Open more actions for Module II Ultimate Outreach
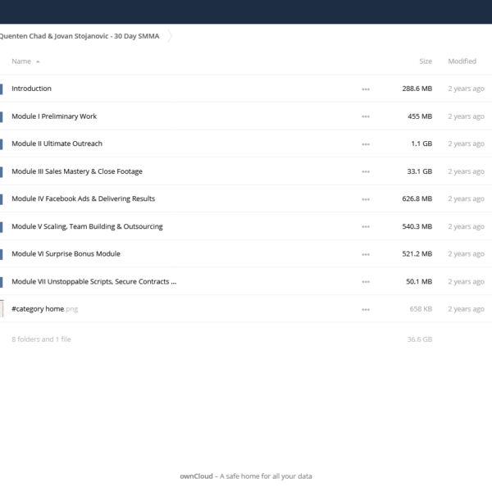This screenshot has width=492, height=492. (x=366, y=144)
